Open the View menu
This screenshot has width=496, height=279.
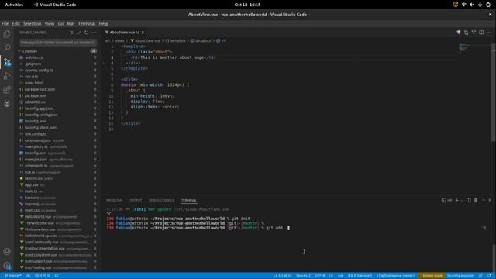point(50,24)
